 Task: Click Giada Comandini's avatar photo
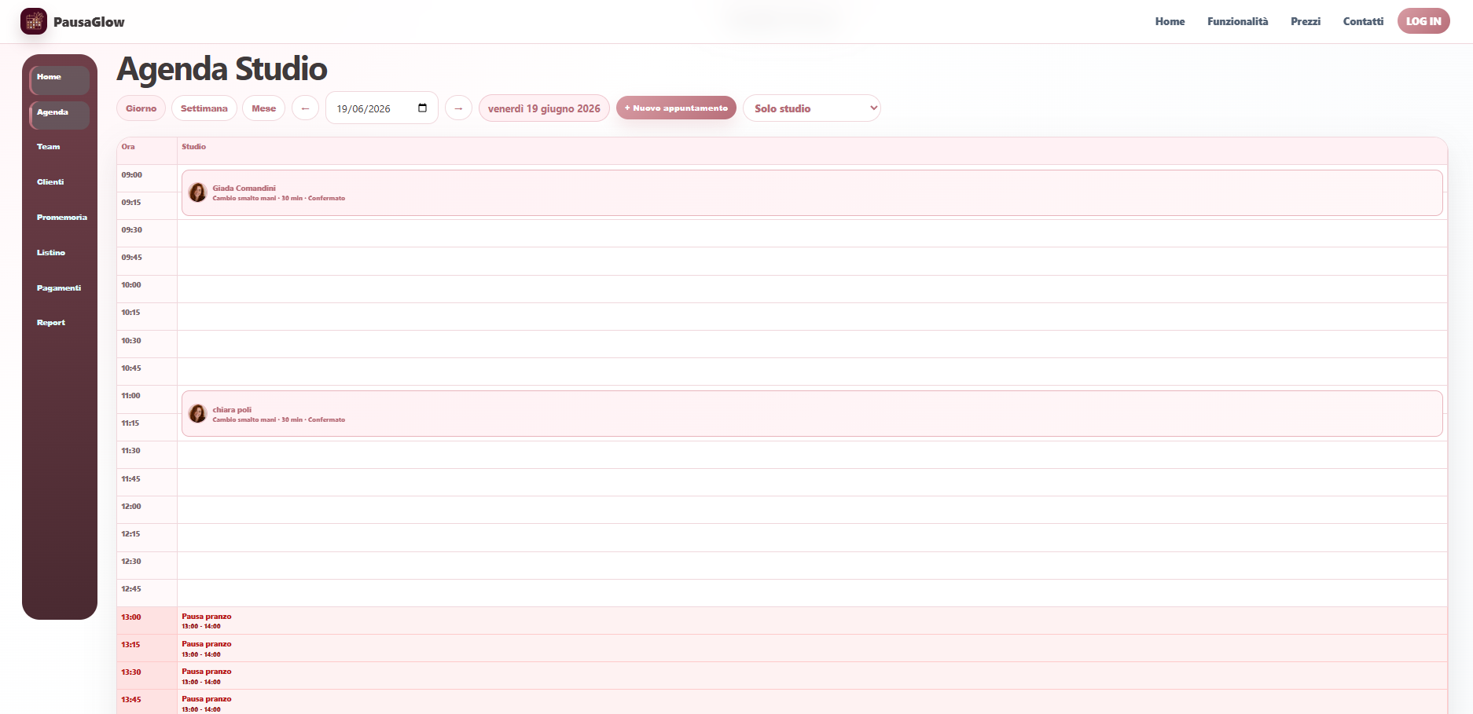(198, 192)
